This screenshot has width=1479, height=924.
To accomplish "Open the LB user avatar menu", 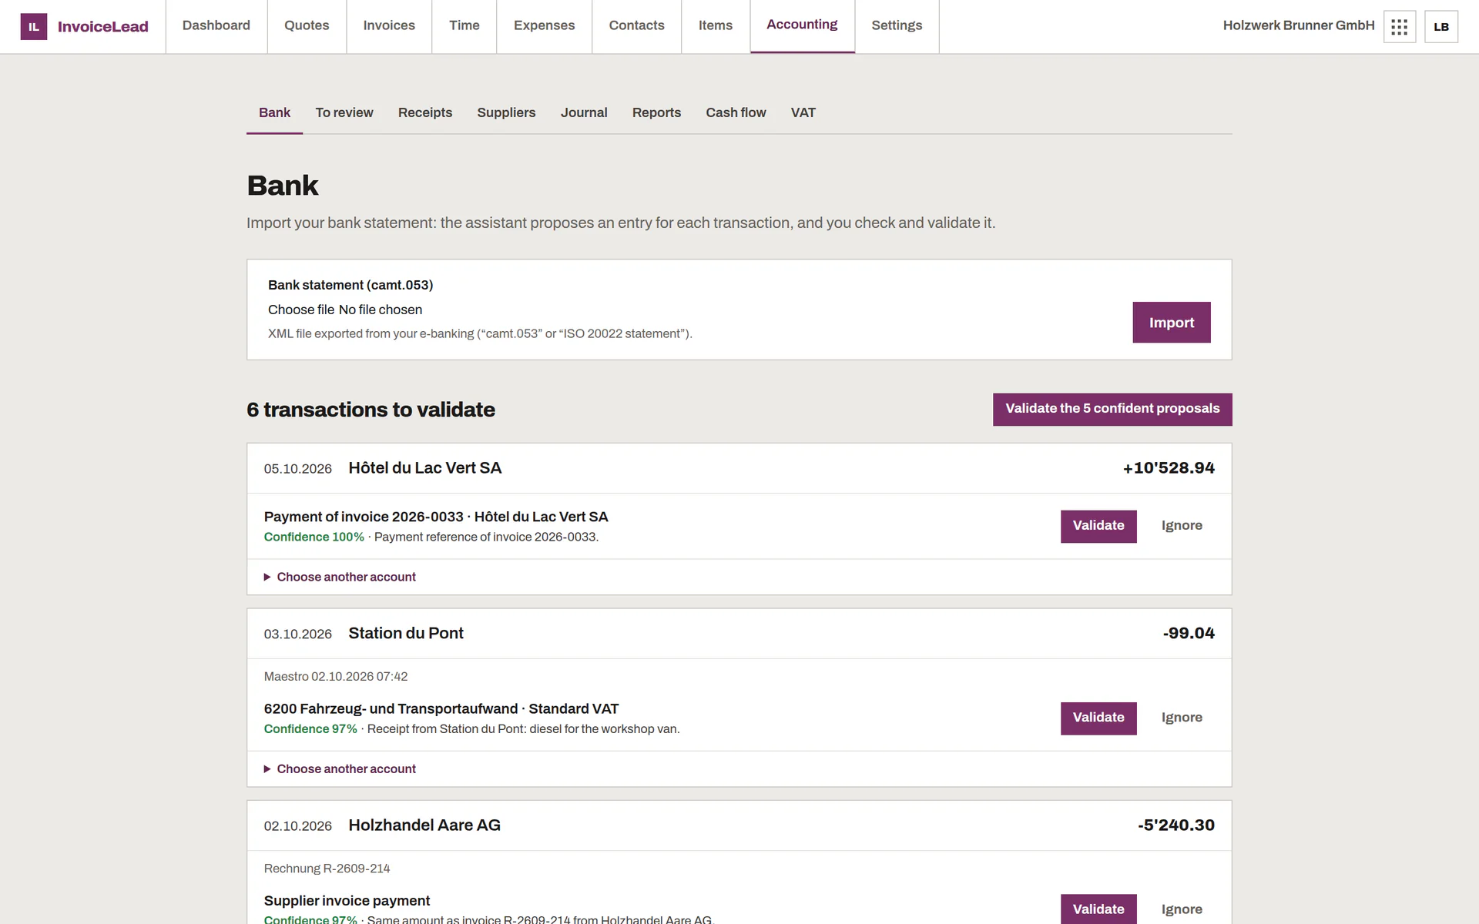I will point(1441,27).
